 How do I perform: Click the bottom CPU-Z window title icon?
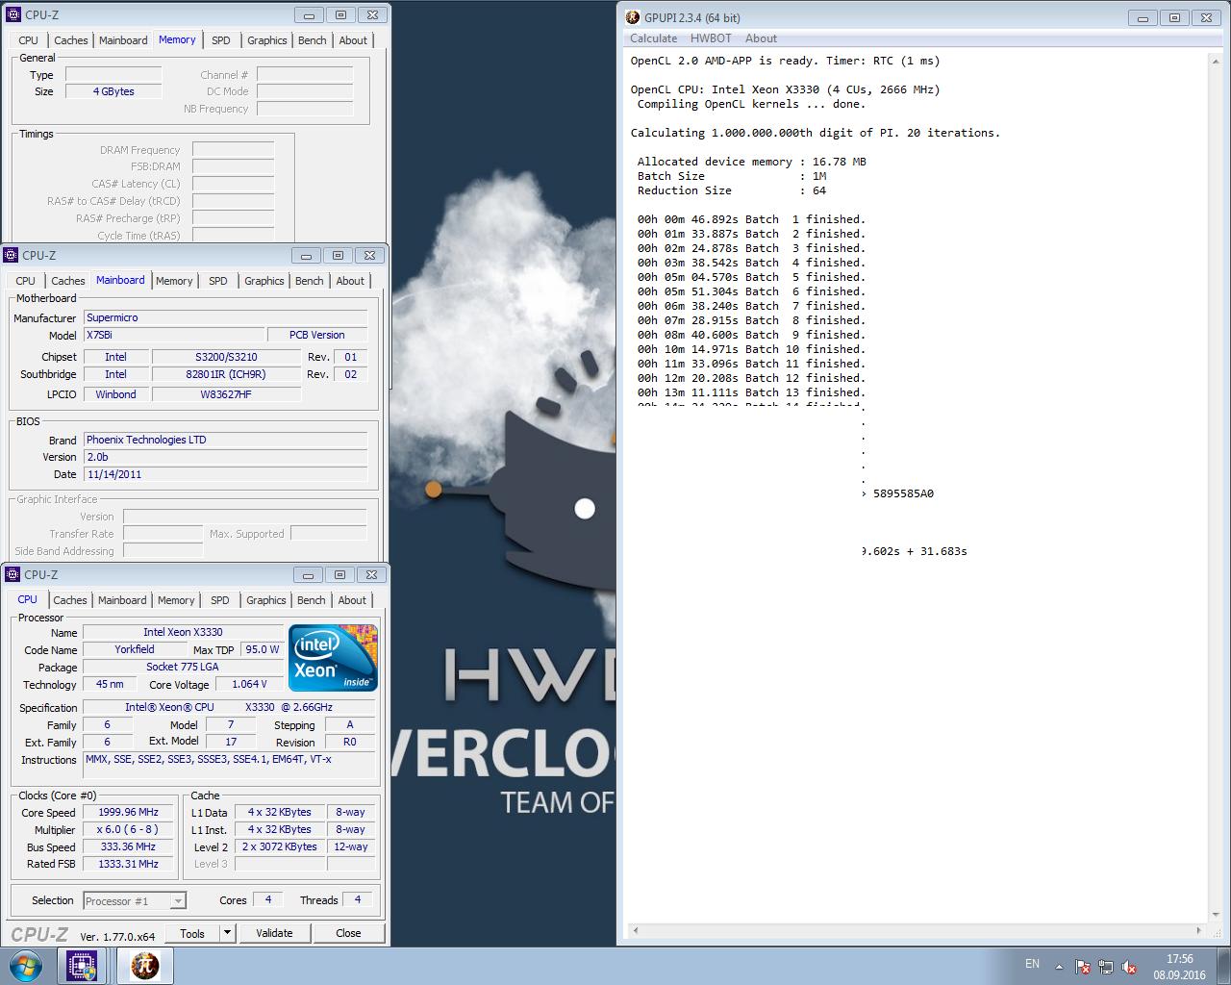click(13, 574)
